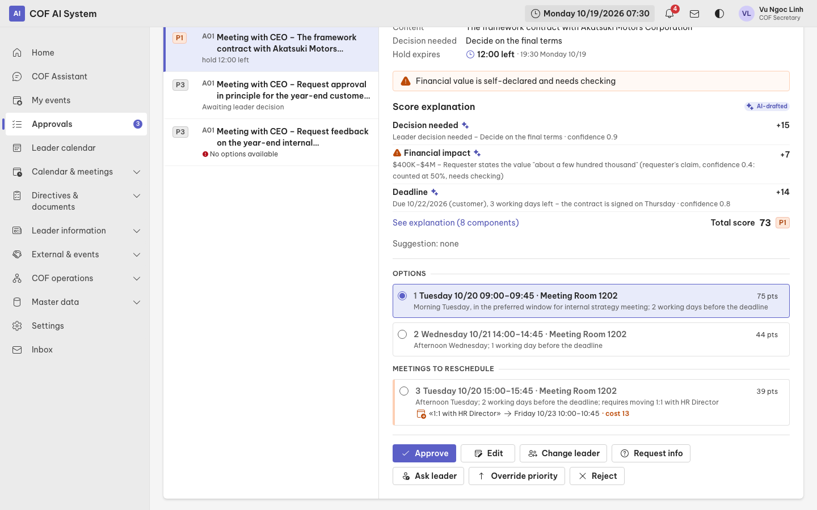This screenshot has height=510, width=817.
Task: Open the P3 year-end customer approval request
Action: (271, 95)
